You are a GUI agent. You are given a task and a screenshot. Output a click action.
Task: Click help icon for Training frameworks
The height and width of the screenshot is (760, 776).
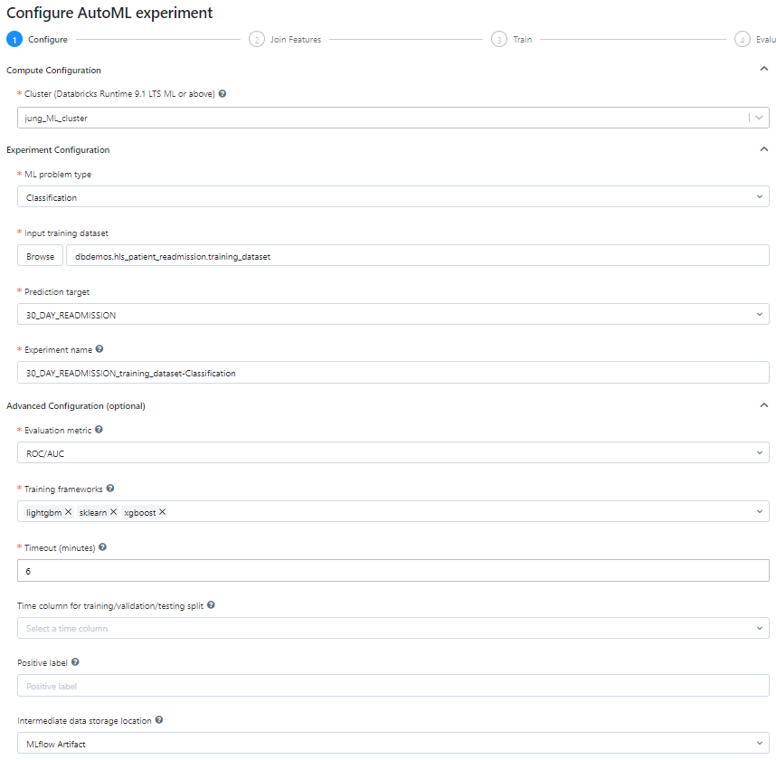tap(110, 489)
